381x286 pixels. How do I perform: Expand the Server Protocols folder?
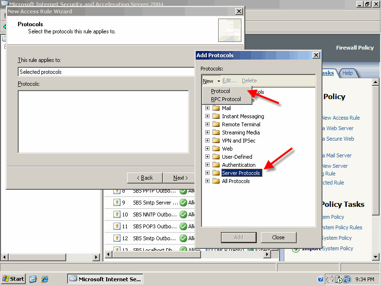[x=207, y=173]
